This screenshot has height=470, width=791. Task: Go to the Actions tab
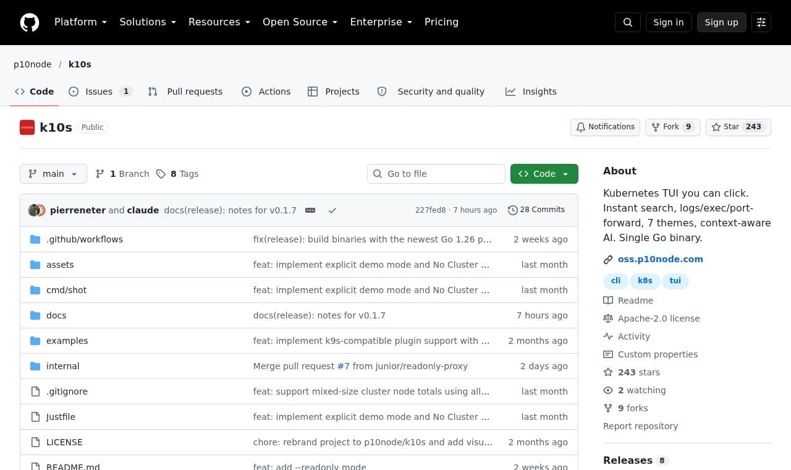point(266,92)
